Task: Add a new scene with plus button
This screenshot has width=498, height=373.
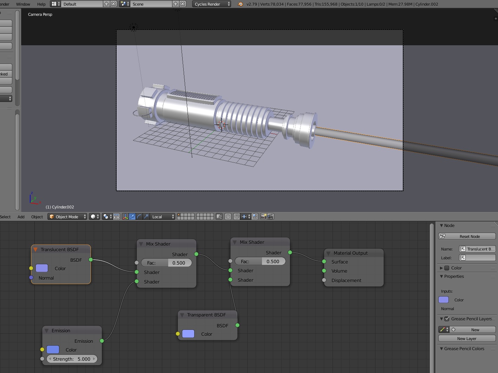Action: coord(176,4)
